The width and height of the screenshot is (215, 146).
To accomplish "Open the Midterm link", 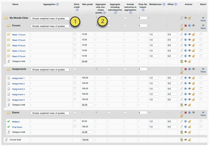I will click(16, 122).
